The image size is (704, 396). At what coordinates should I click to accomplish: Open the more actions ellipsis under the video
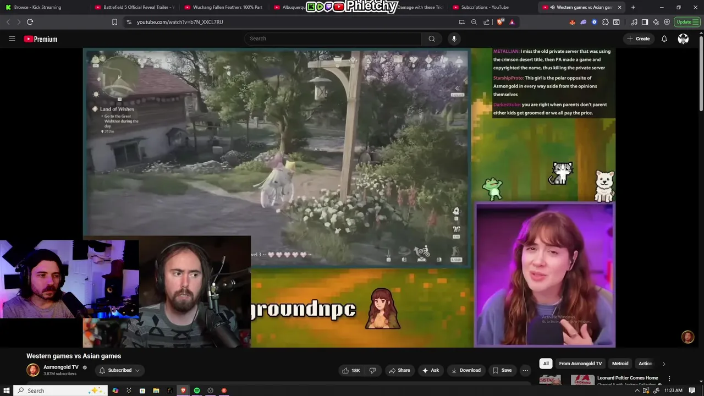pyautogui.click(x=525, y=370)
